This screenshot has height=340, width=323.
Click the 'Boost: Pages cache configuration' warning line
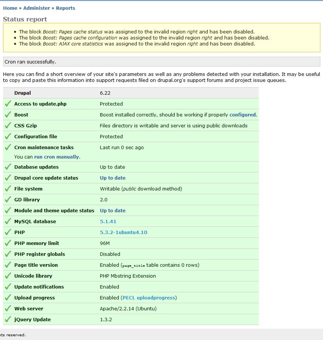(144, 38)
